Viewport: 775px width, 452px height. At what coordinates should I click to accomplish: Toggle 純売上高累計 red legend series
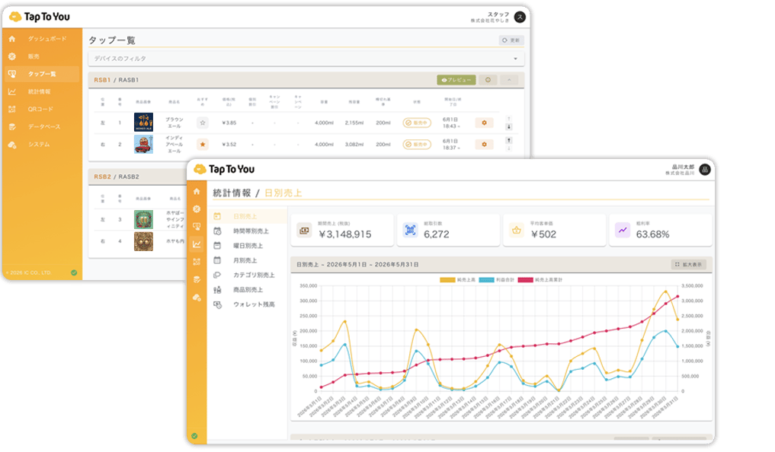[540, 280]
